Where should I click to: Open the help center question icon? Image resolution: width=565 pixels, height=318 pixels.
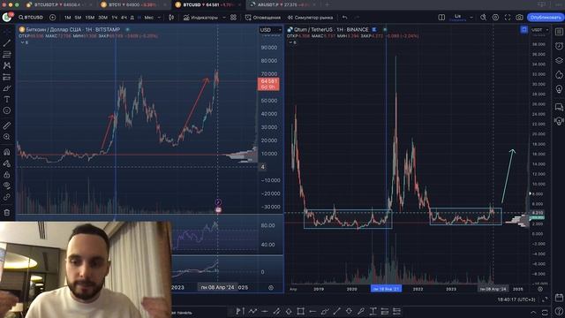pos(559,311)
